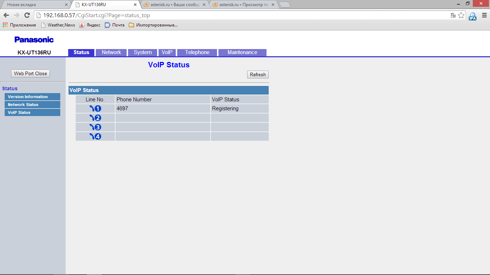Go to the Telephone tab
The width and height of the screenshot is (490, 275).
(197, 52)
